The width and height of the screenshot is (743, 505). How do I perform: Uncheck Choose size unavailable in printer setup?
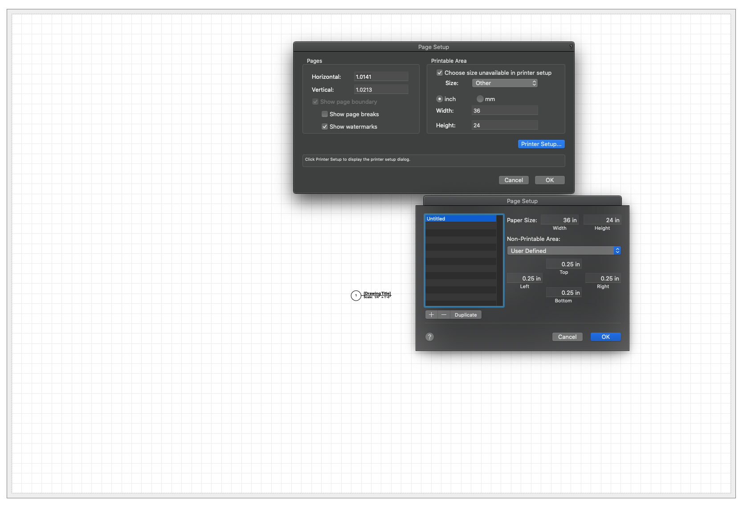click(x=440, y=73)
